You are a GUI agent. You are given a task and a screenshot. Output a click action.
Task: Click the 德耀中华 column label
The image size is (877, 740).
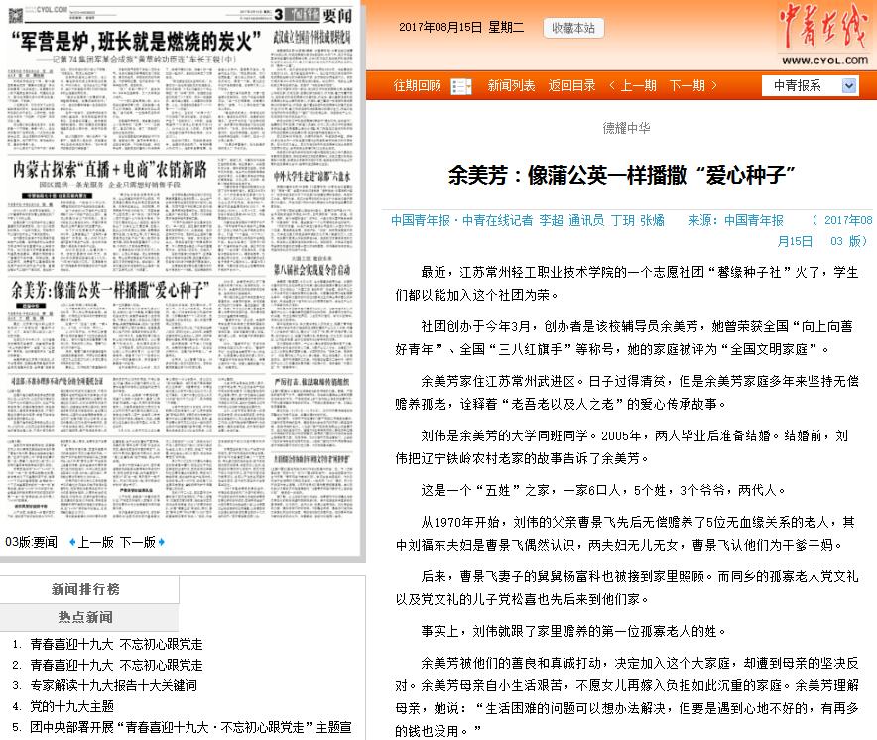point(626,128)
